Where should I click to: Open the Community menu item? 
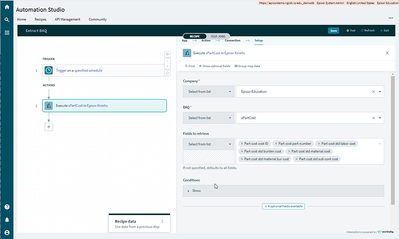click(x=98, y=19)
